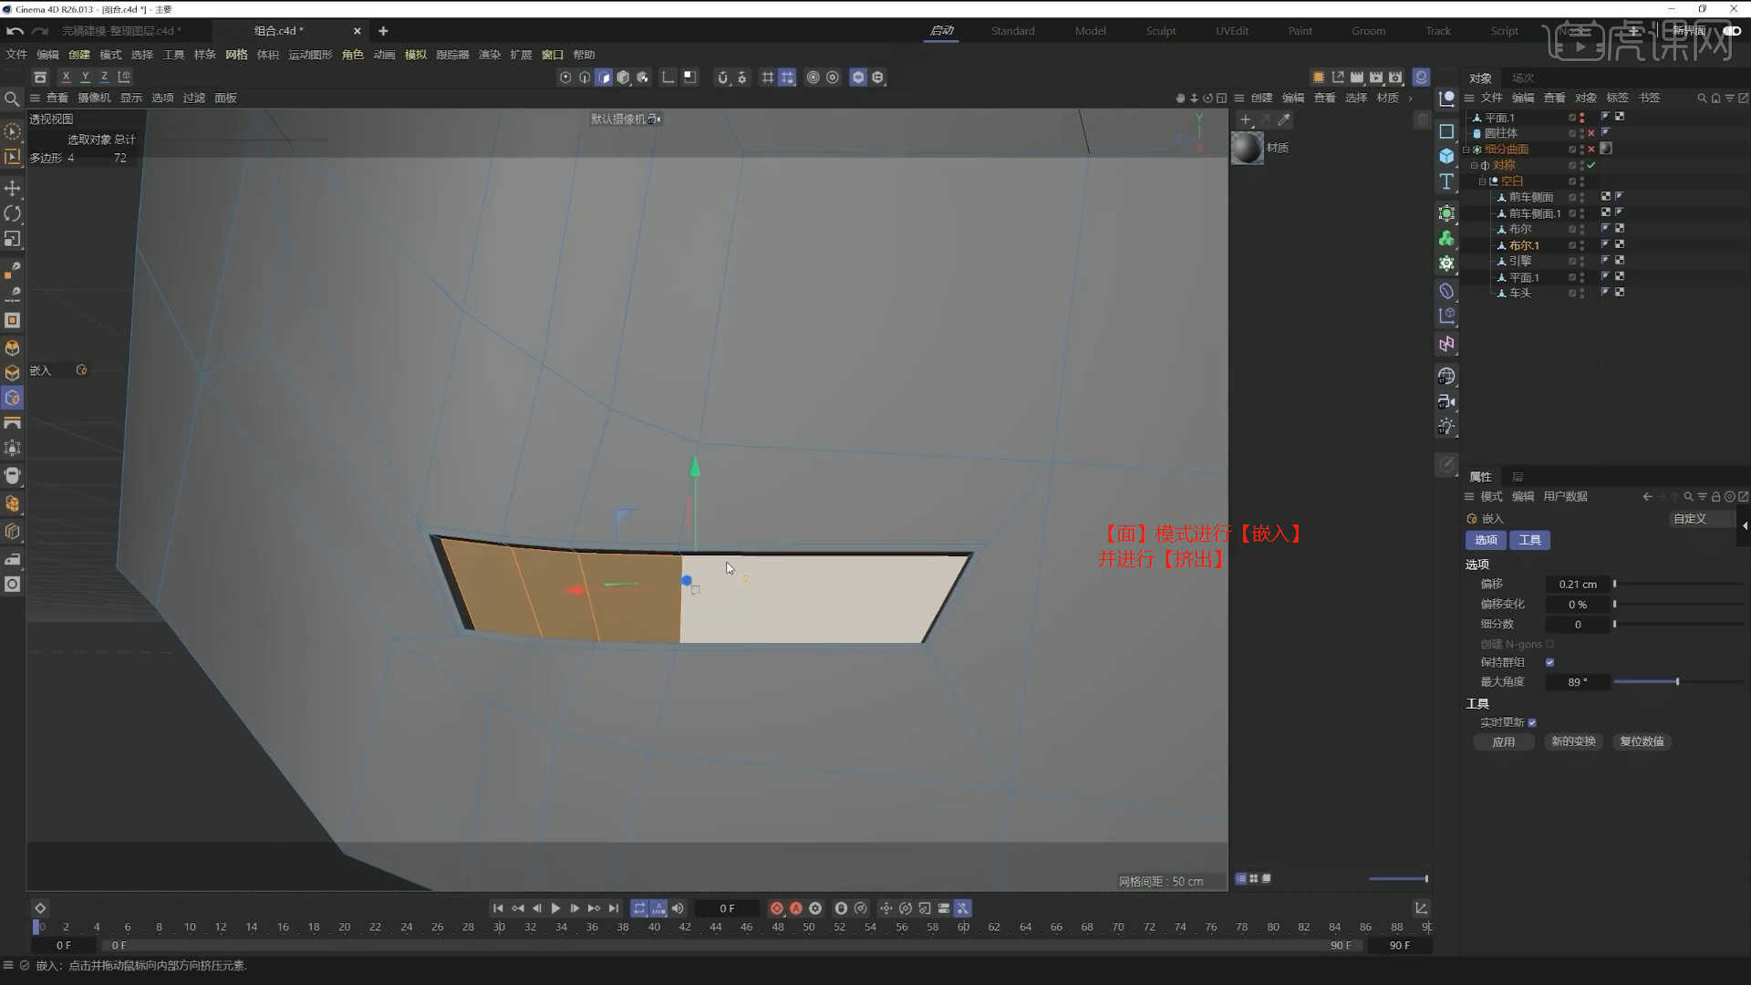The image size is (1751, 985).
Task: Toggle visibility dots of 车头
Action: pyautogui.click(x=1581, y=294)
